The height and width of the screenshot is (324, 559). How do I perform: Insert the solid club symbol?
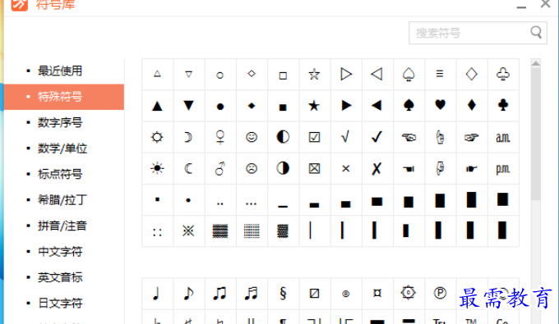click(502, 106)
